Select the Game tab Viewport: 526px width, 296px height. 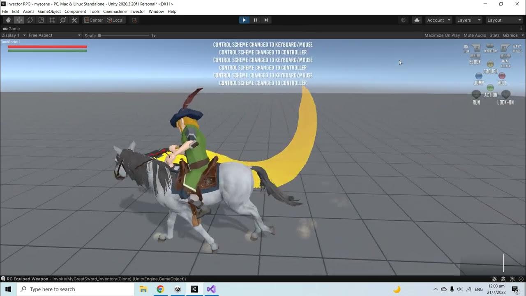coord(12,29)
